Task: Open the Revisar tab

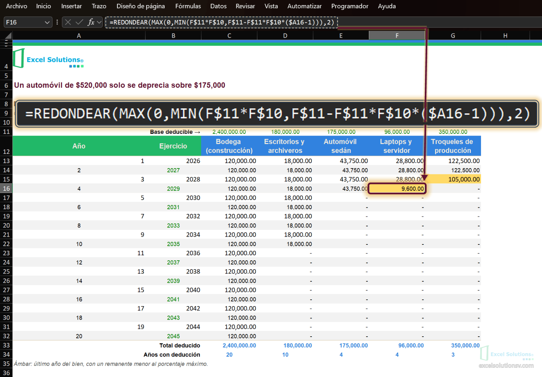Action: pos(245,6)
